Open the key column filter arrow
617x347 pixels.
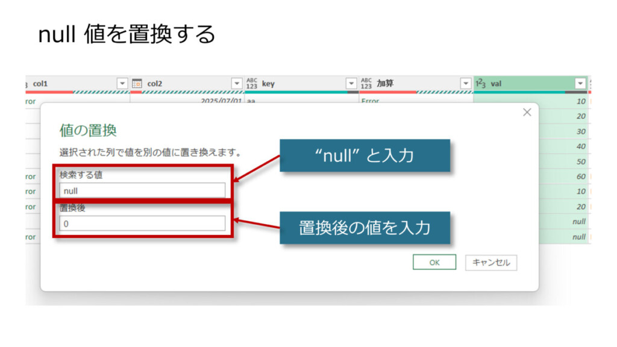[x=351, y=84]
